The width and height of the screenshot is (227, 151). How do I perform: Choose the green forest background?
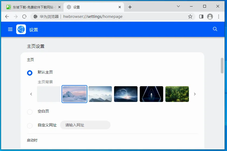coord(177,94)
